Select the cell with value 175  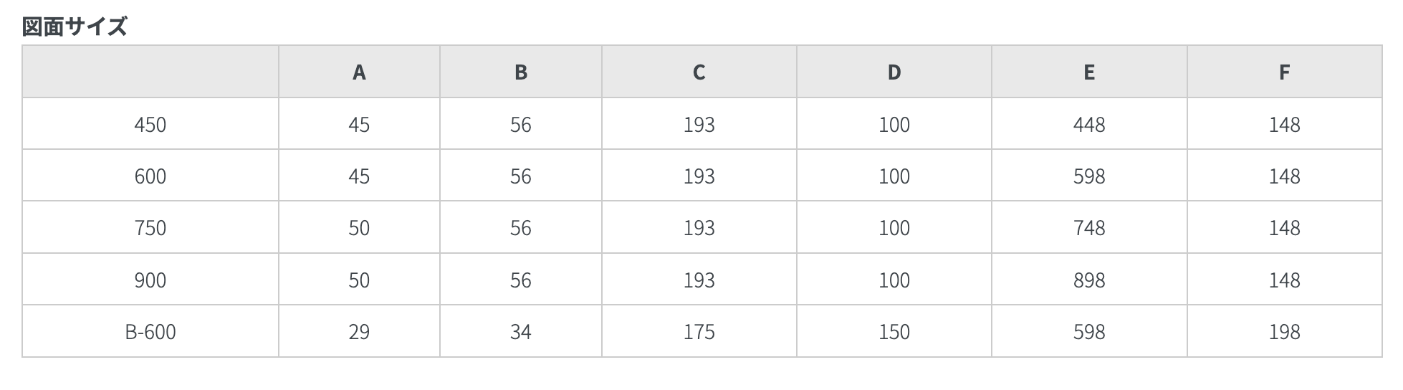699,332
